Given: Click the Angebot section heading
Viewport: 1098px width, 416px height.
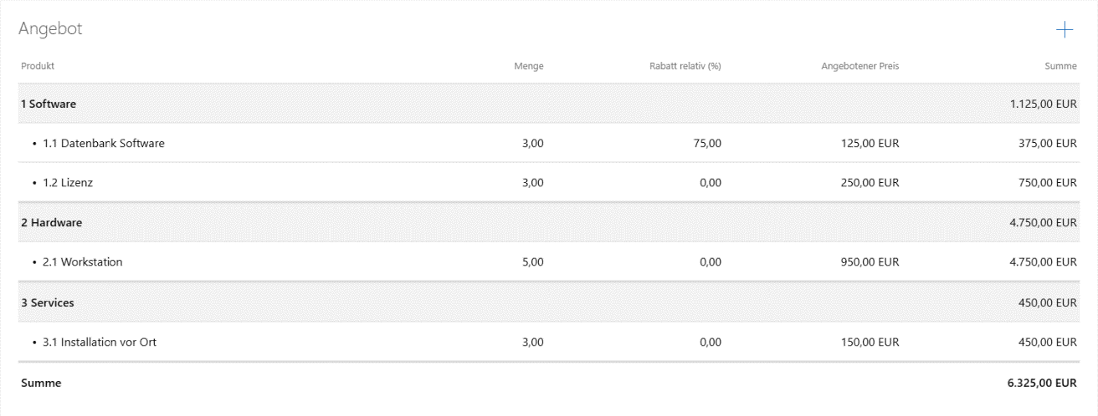Looking at the screenshot, I should point(50,29).
